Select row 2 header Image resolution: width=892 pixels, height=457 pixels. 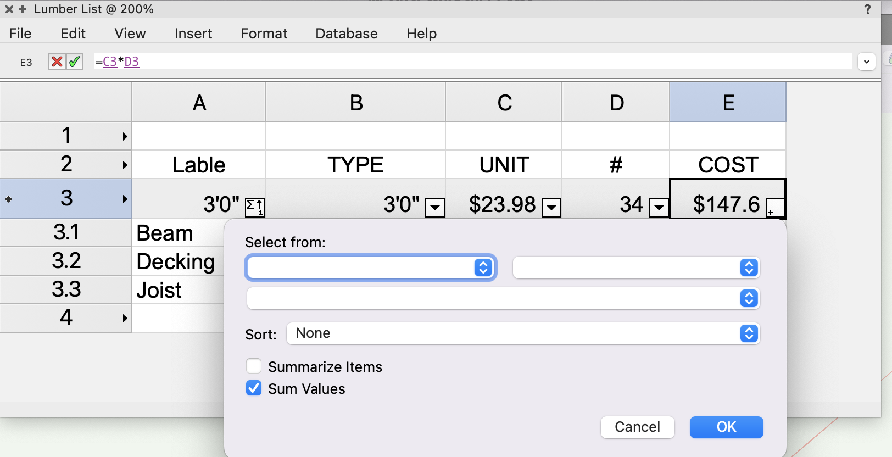(x=66, y=164)
